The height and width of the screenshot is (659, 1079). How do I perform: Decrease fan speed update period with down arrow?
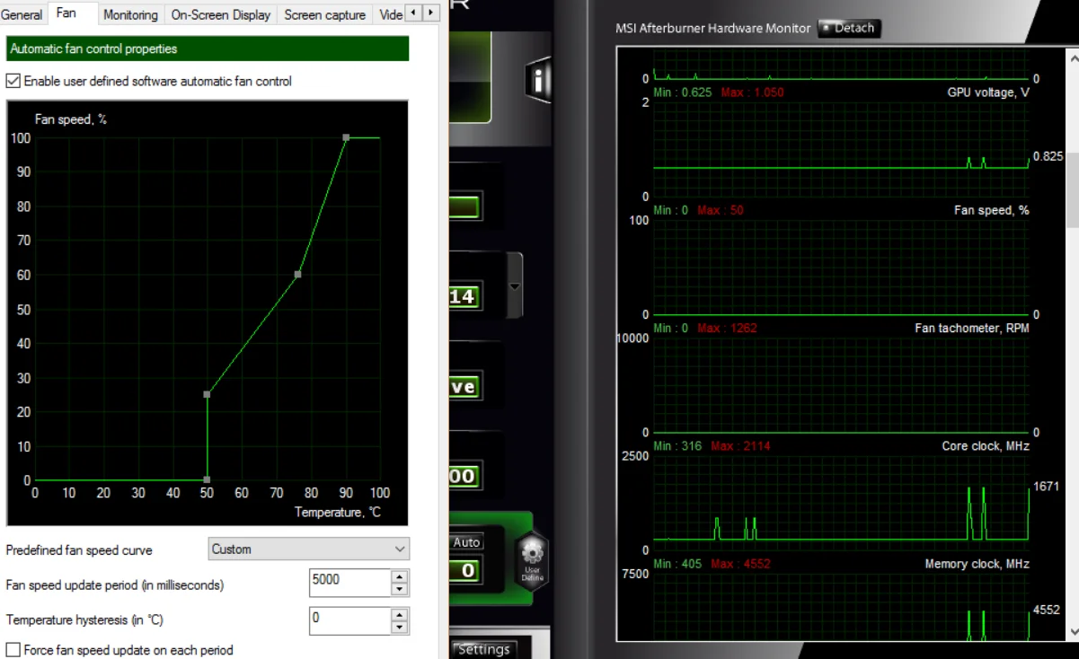[401, 589]
